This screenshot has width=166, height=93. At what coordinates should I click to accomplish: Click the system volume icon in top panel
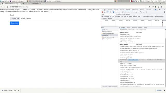pyautogui.click(x=138, y=1)
